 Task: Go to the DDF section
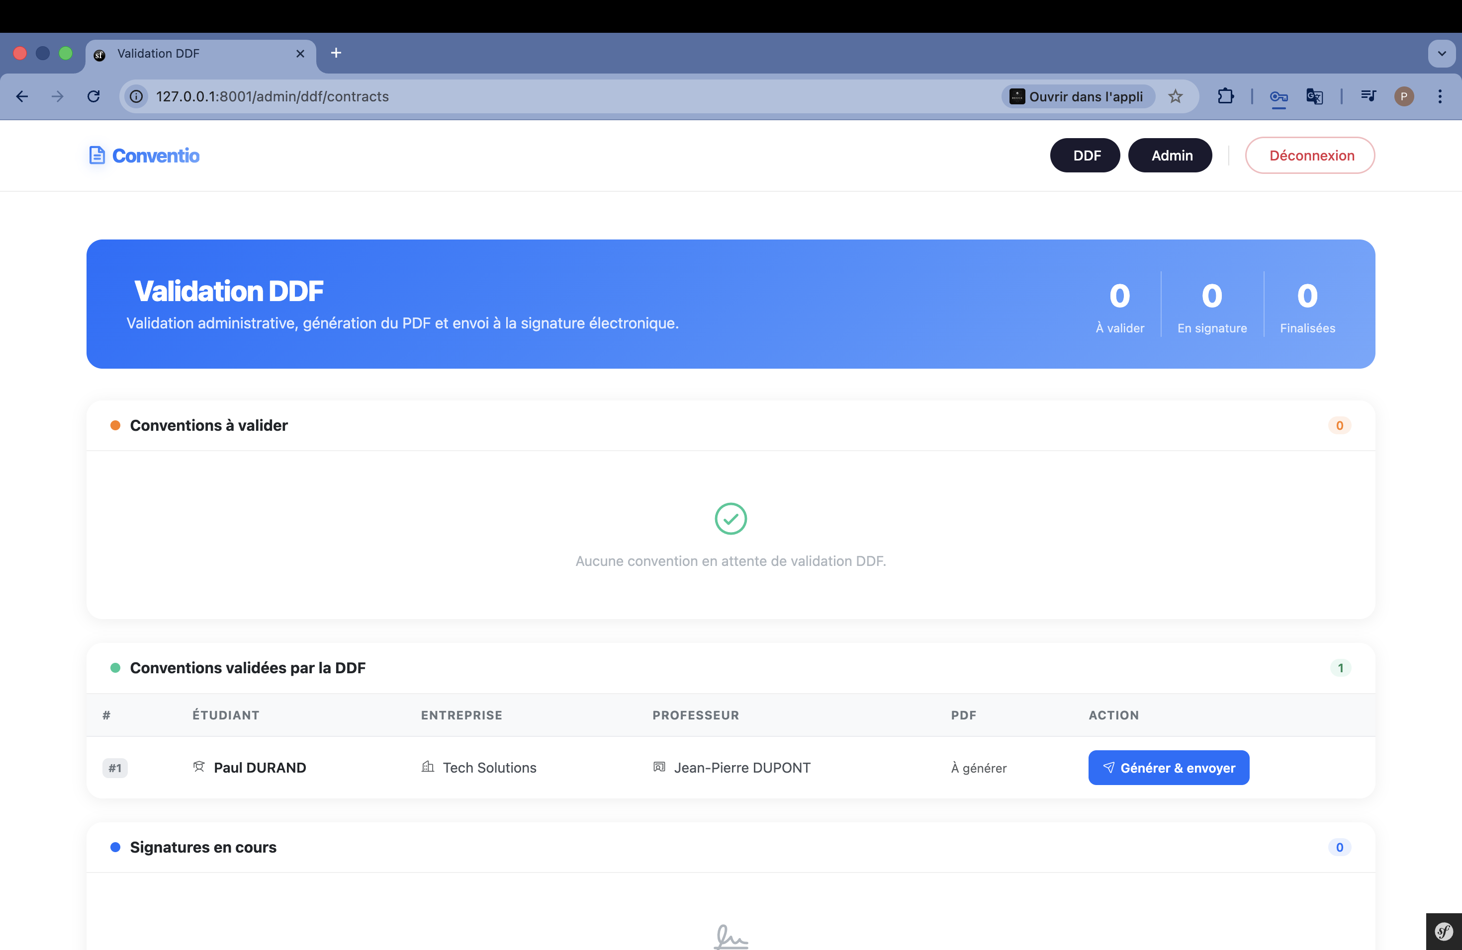click(x=1085, y=155)
